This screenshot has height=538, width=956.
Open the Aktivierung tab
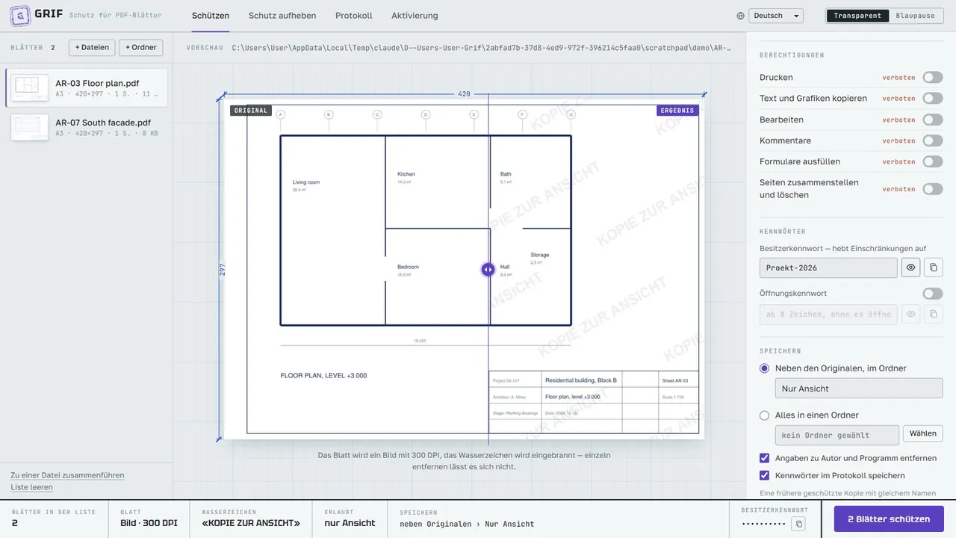tap(415, 16)
